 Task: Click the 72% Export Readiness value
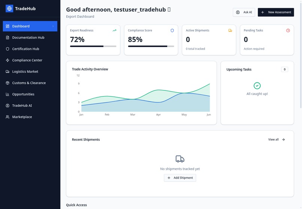pos(77,39)
